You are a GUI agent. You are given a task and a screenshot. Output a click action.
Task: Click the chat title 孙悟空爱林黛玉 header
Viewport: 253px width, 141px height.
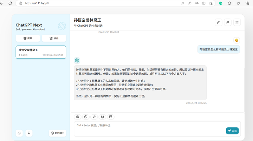[87, 20]
